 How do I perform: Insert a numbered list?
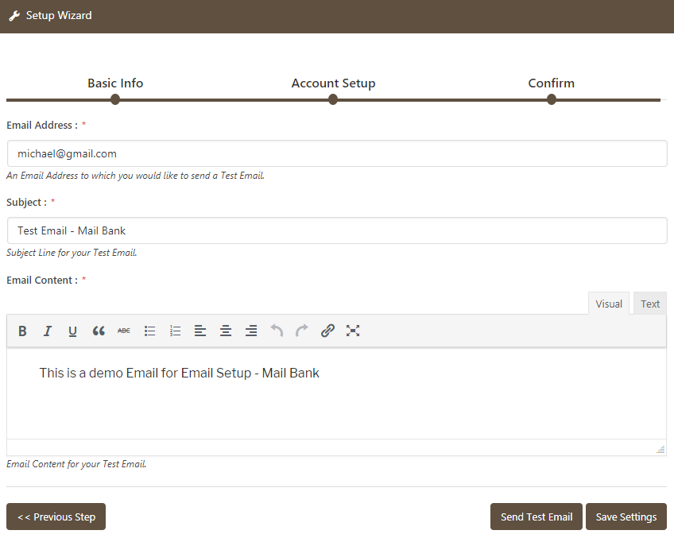click(x=175, y=331)
